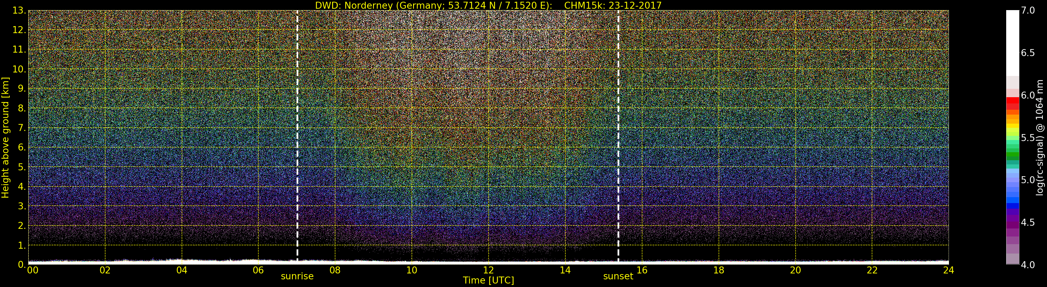Image resolution: width=1047 pixels, height=287 pixels.
Task: Click the height axis tick label '12.'
Action: pyautogui.click(x=19, y=30)
